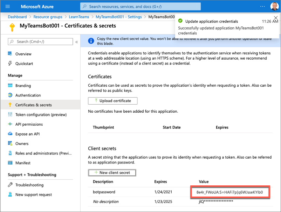
Task: Click the secret value 8e4r_FWoUA:S=HAFi7p[q6WJsseKYIb0
Action: [x=229, y=192]
